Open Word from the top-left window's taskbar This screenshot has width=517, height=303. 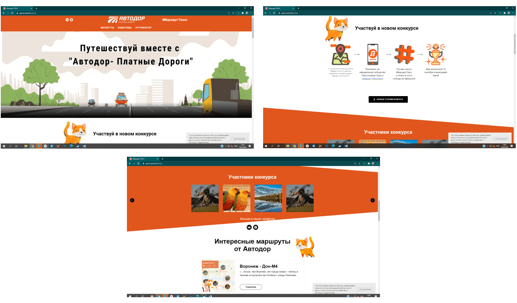point(84,146)
